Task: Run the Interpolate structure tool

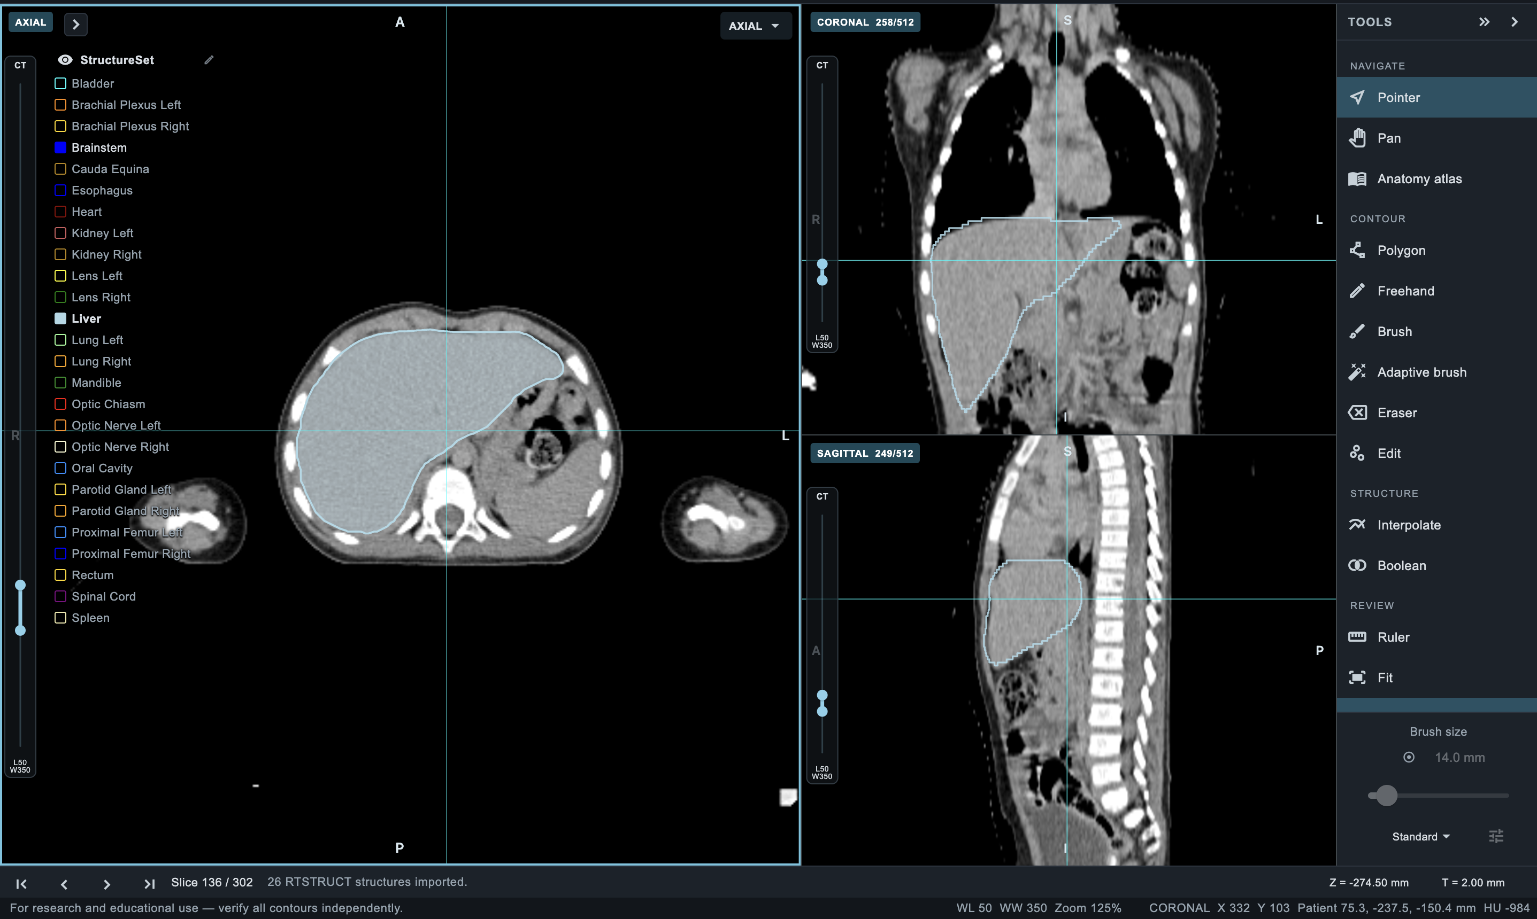Action: pyautogui.click(x=1436, y=525)
